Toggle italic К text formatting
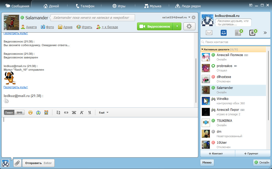272x169 pixels. point(82,113)
